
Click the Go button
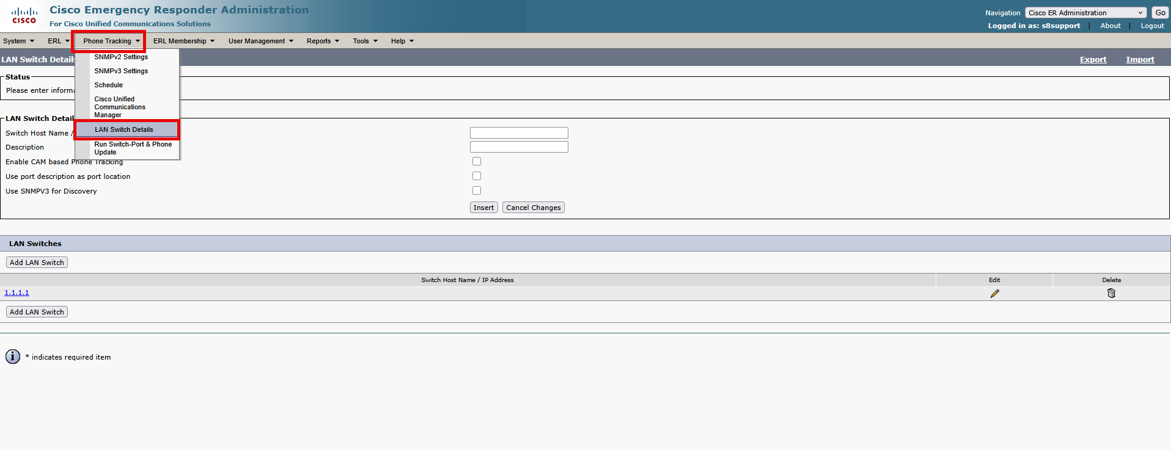point(1159,13)
